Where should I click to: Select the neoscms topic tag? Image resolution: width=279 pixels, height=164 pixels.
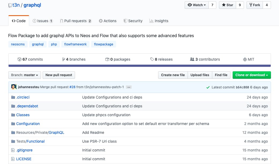(18, 44)
